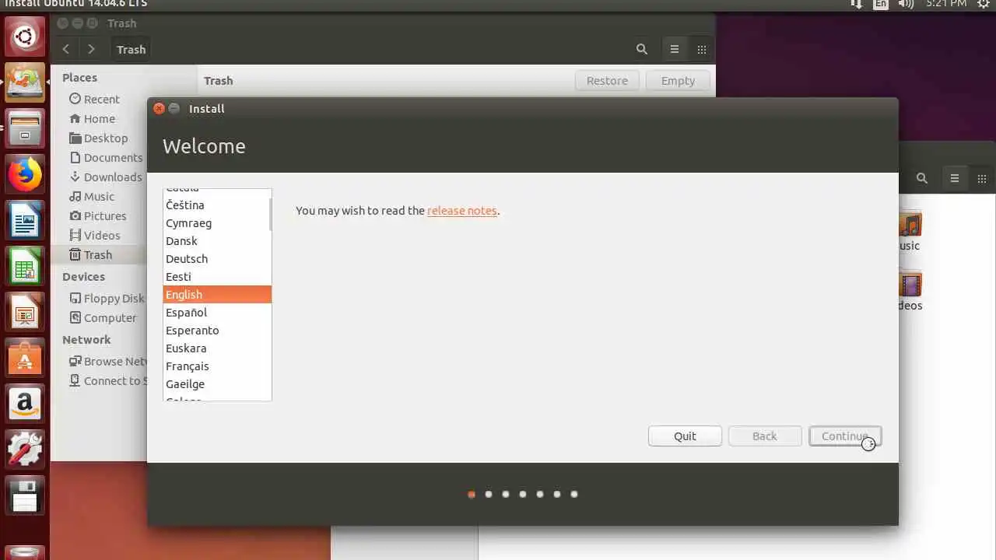Open Amazon launcher icon

click(25, 404)
